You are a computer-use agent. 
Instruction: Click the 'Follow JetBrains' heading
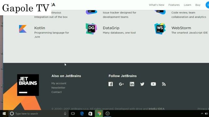pos(122,76)
